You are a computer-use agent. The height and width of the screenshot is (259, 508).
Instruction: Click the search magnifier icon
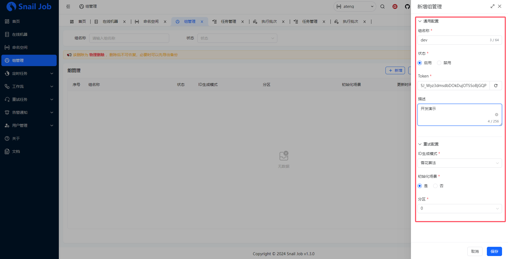tap(382, 7)
